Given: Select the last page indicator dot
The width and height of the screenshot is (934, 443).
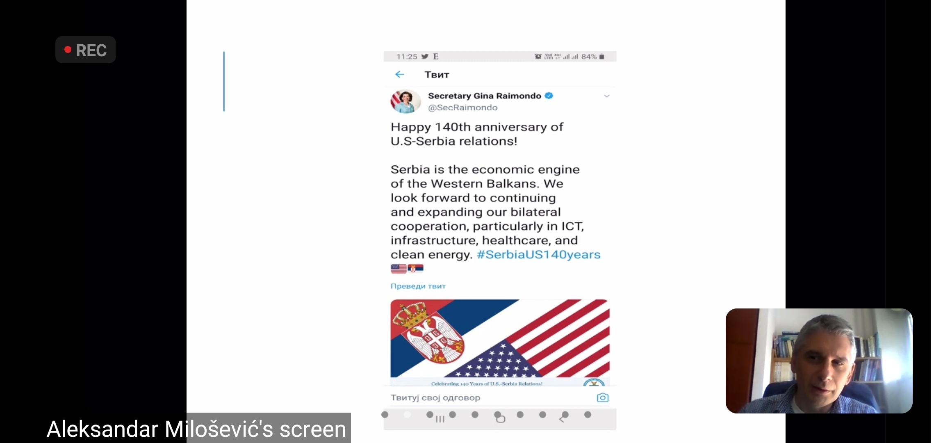Looking at the screenshot, I should 588,415.
